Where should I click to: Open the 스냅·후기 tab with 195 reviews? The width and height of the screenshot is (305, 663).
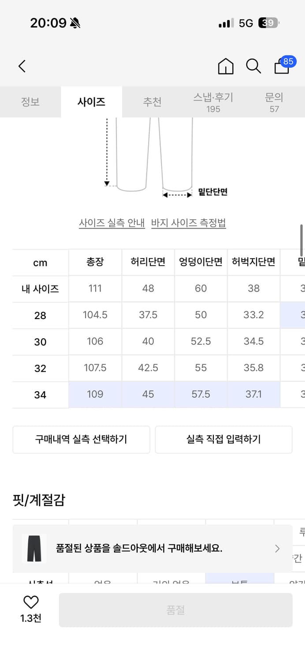click(213, 102)
